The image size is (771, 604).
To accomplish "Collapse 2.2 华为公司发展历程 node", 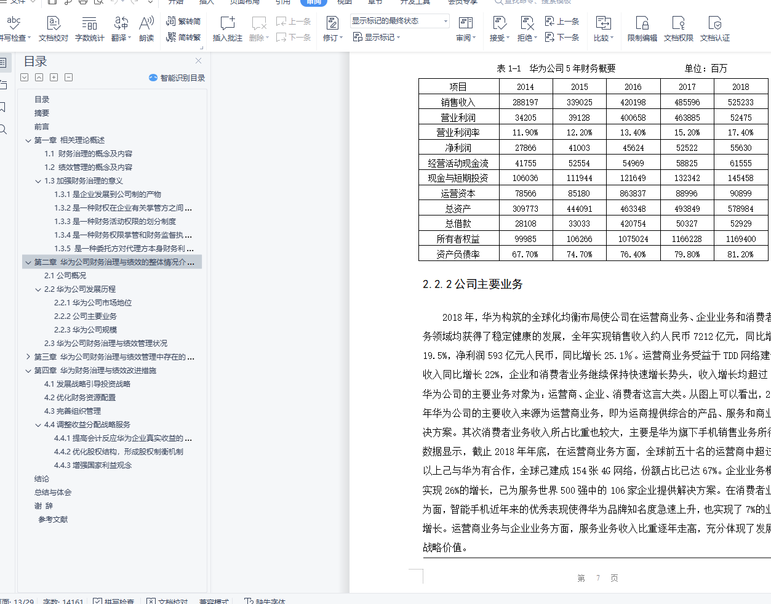I will click(x=38, y=289).
